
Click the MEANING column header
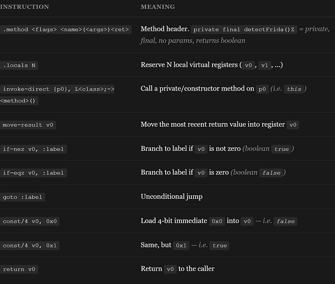click(x=157, y=7)
